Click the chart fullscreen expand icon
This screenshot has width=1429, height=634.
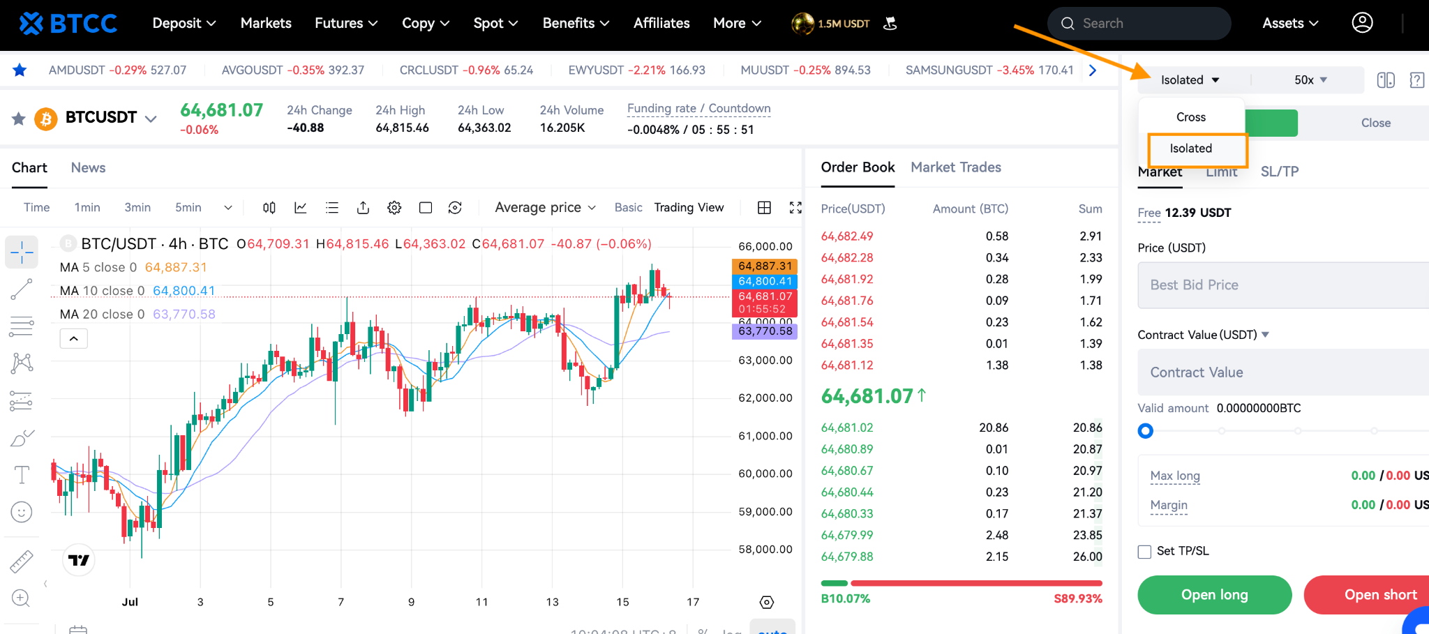[x=795, y=208]
